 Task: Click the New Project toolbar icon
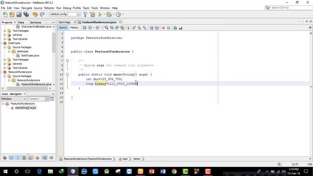pyautogui.click(x=12, y=14)
